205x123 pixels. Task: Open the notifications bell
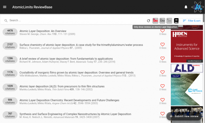(186, 7)
